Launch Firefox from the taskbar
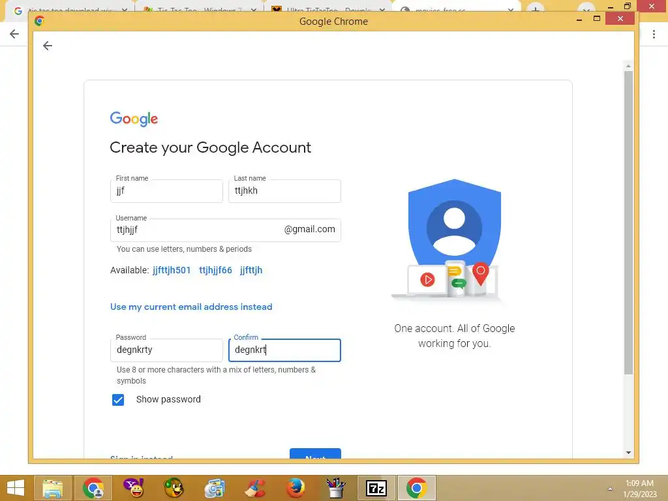This screenshot has width=668, height=501. point(296,488)
